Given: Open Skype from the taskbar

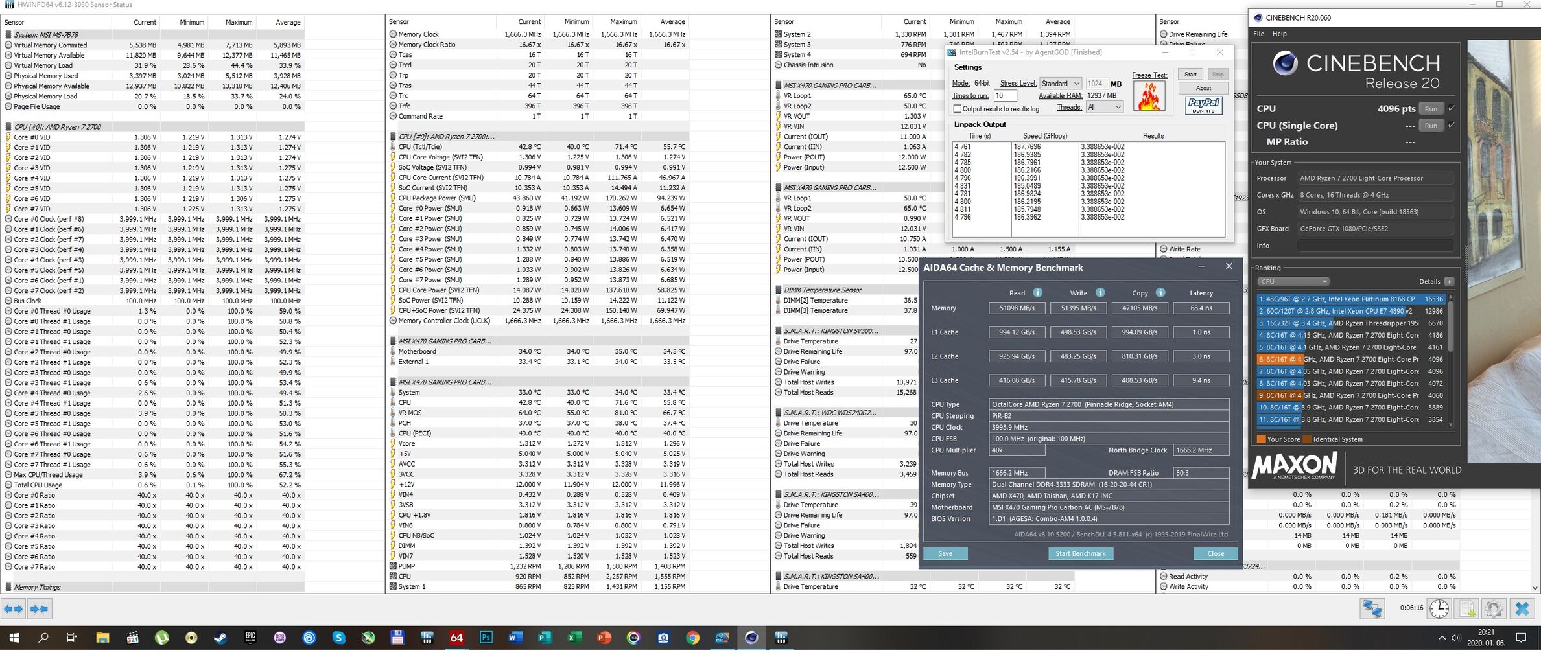Looking at the screenshot, I should click(x=338, y=638).
